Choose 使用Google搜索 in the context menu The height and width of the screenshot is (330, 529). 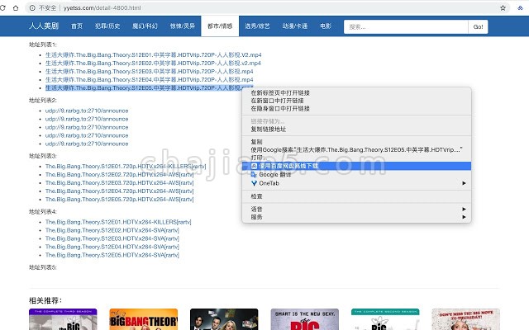pos(356,149)
